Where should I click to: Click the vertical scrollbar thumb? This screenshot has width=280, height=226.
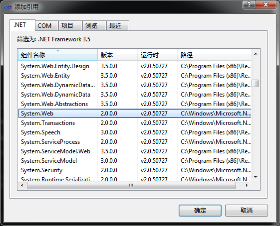(x=256, y=83)
